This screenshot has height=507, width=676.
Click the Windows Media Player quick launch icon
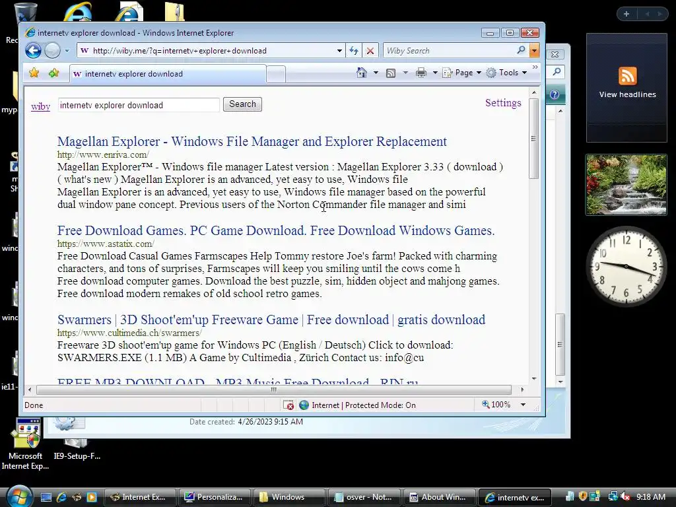point(92,497)
